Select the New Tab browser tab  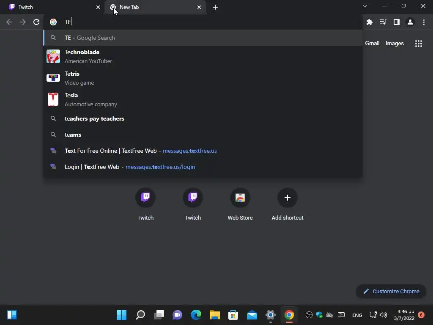(x=155, y=7)
